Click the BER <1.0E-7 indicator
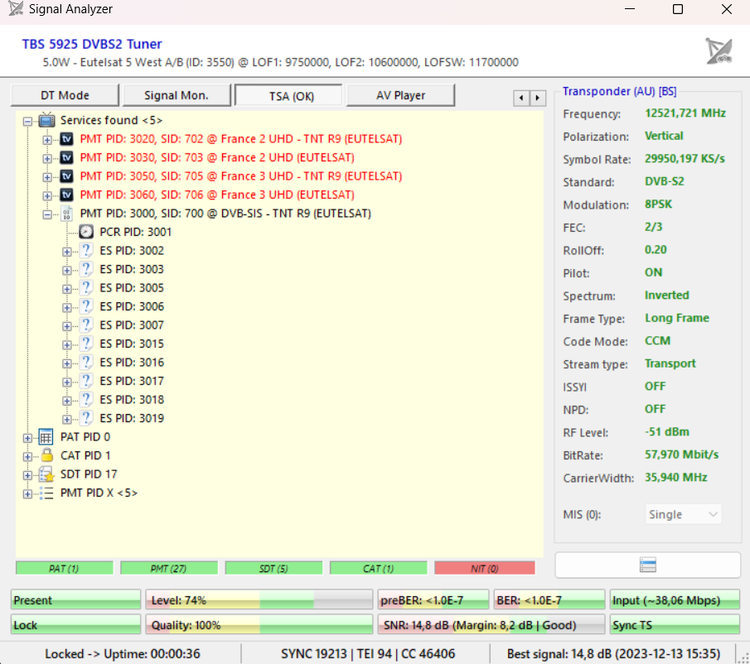 (549, 600)
